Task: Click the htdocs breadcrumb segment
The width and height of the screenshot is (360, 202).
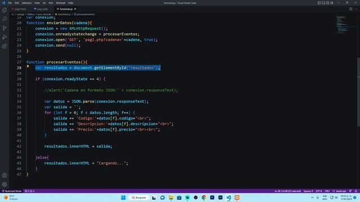Action: [31, 14]
